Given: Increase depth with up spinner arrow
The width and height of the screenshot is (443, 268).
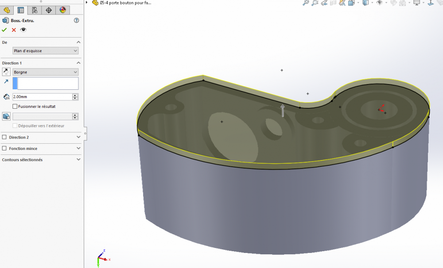Looking at the screenshot, I should click(x=75, y=95).
